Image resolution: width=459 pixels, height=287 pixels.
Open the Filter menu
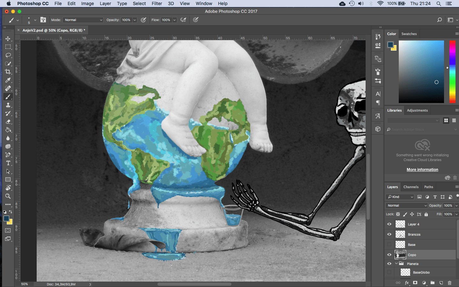point(157,4)
